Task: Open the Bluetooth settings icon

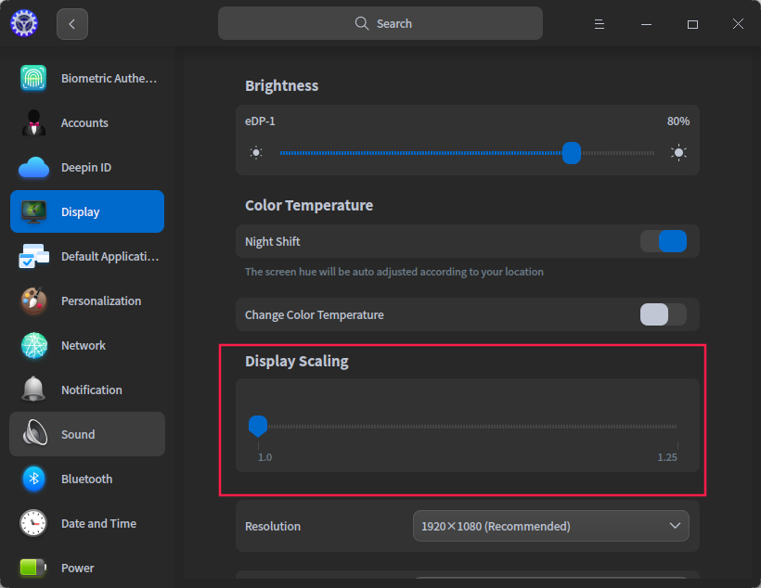Action: pos(34,479)
